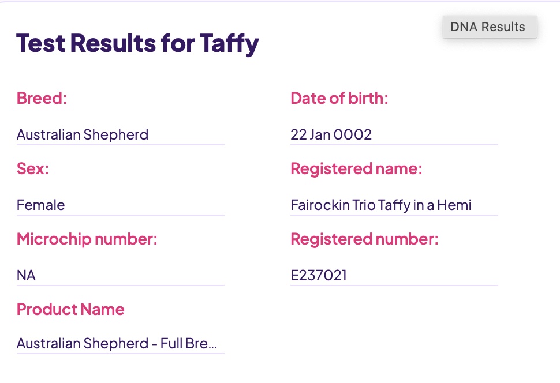Click the Breed label
560x383 pixels.
(x=41, y=98)
